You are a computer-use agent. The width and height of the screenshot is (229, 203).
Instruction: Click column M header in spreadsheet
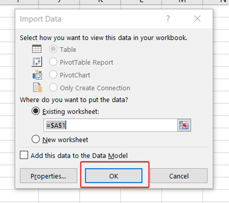click(x=182, y=2)
